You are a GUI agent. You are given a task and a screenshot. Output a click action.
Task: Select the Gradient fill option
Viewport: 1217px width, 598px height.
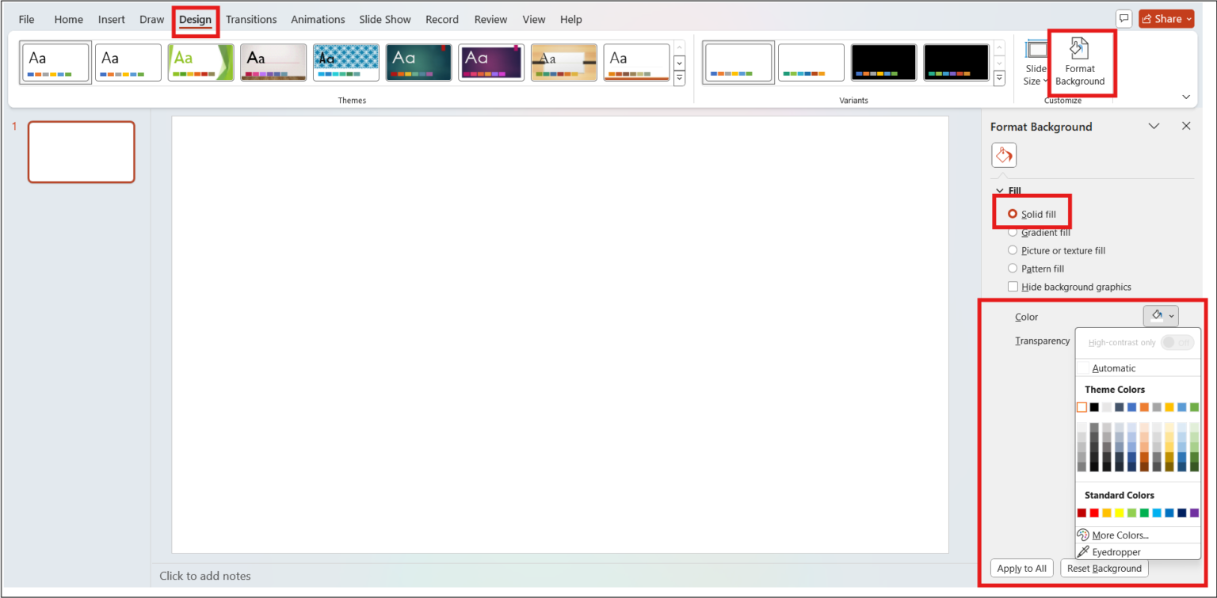point(1013,232)
